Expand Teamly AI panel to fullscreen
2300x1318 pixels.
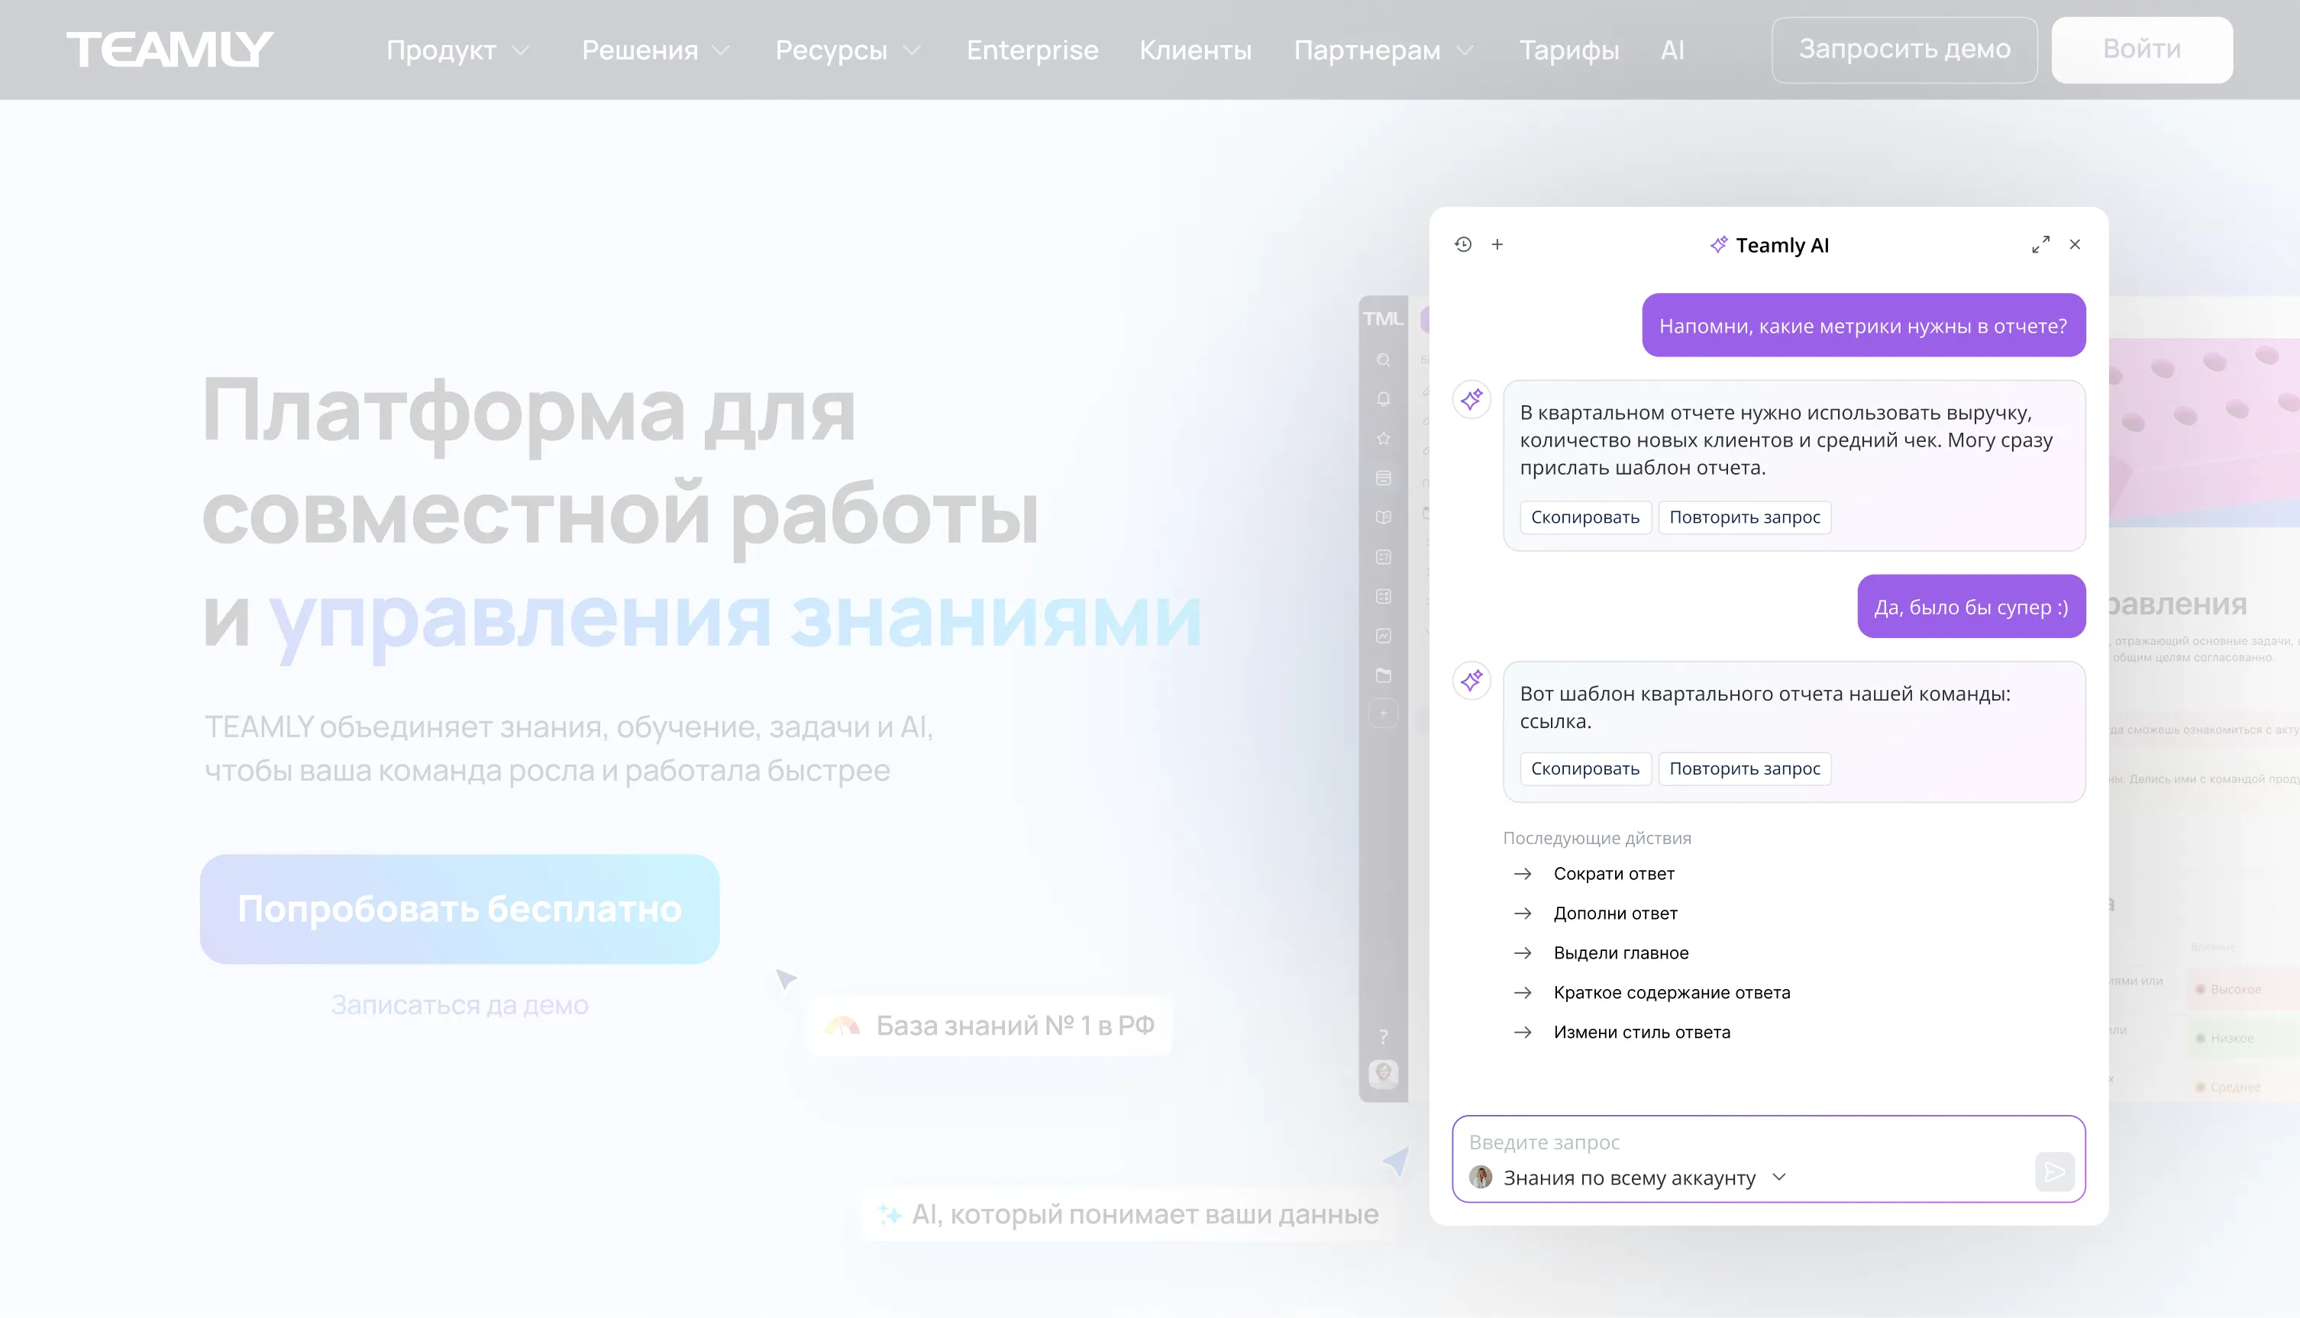(2040, 244)
